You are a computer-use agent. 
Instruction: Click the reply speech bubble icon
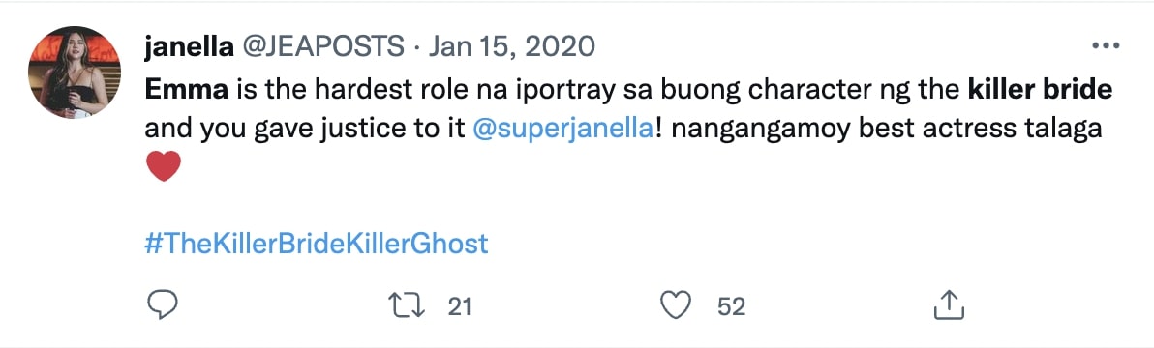163,304
